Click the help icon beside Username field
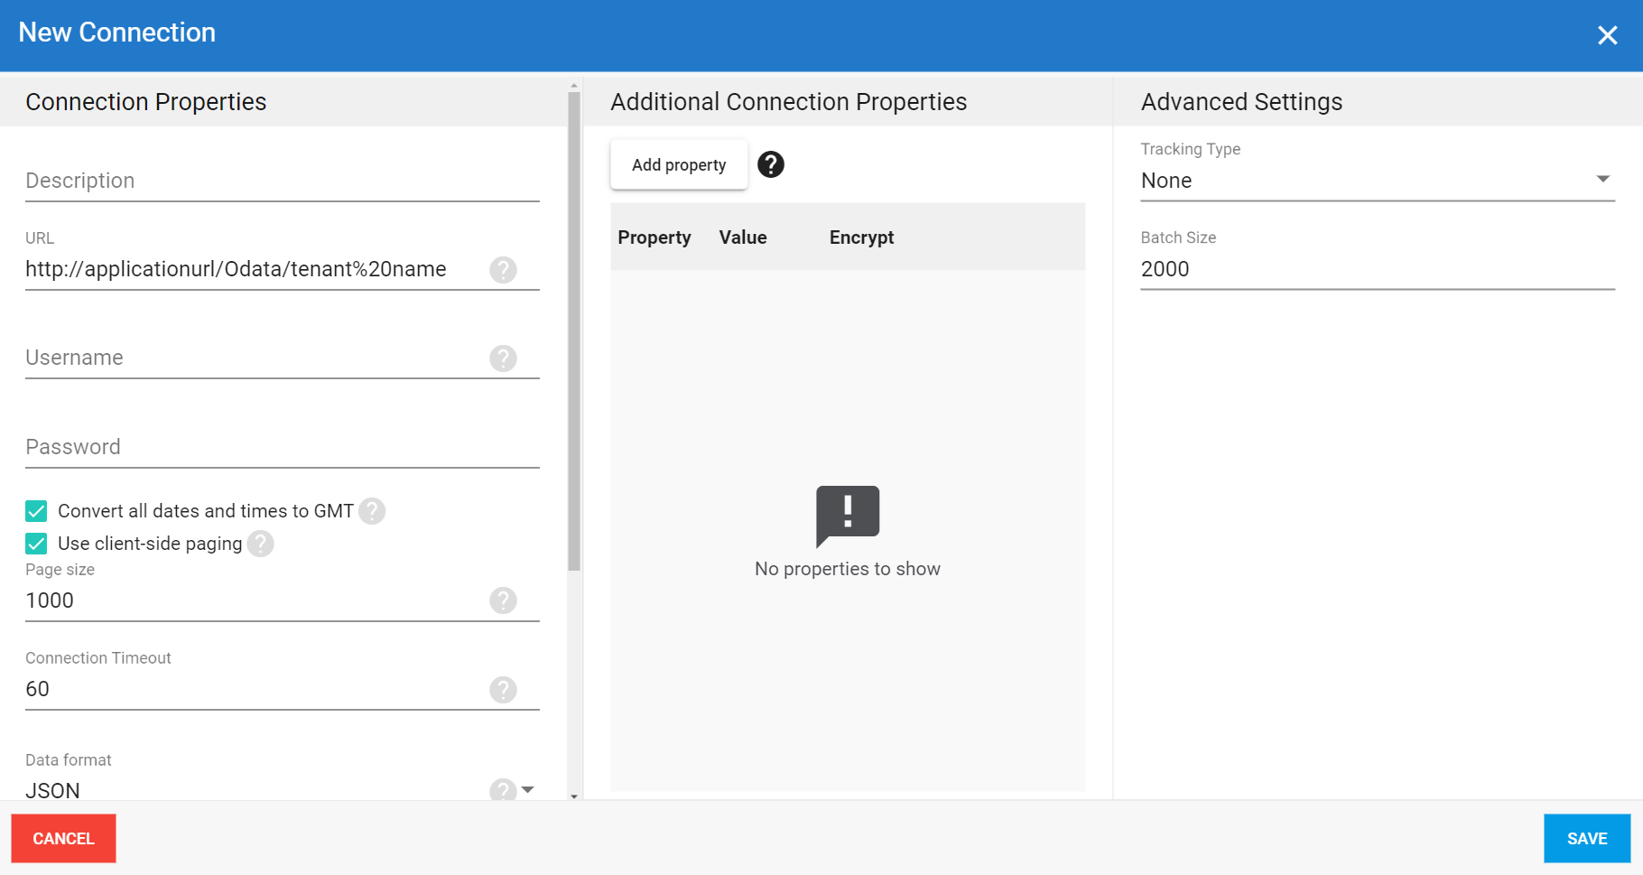The height and width of the screenshot is (875, 1643). pyautogui.click(x=503, y=358)
